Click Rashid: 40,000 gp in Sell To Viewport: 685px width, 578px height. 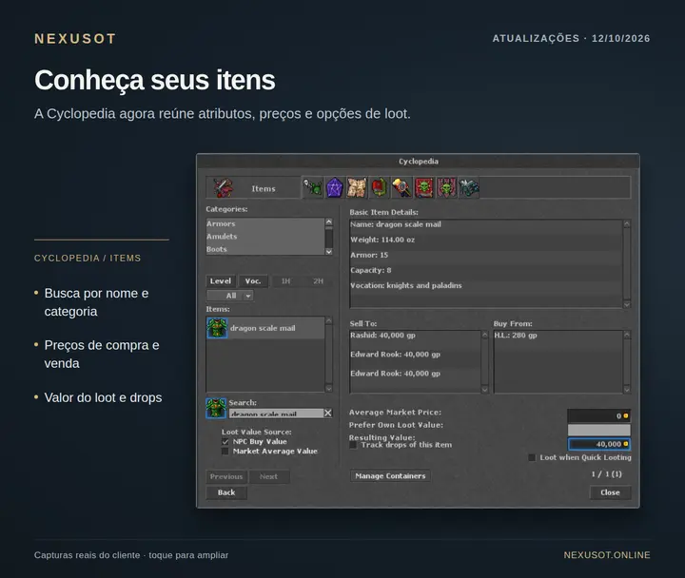pyautogui.click(x=416, y=336)
